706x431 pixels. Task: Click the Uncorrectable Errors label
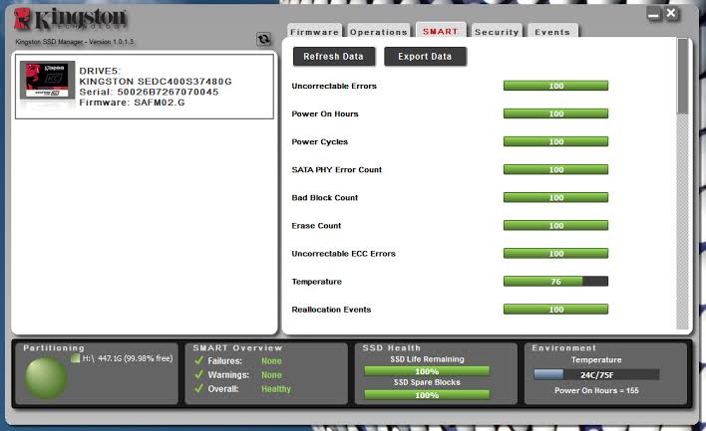[x=334, y=86]
